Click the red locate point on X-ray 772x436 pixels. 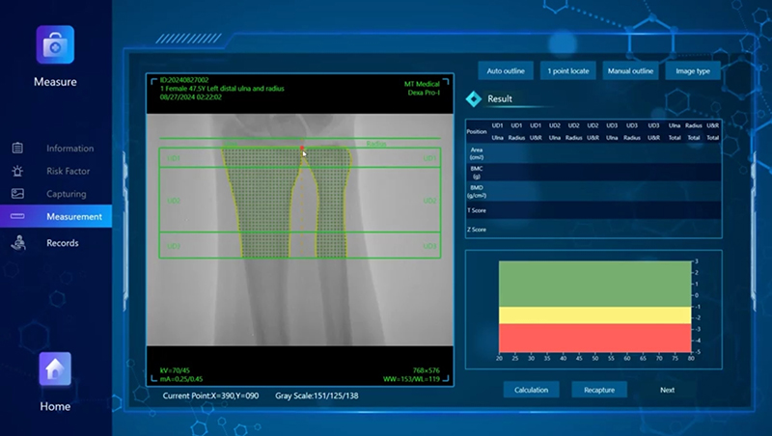point(302,149)
